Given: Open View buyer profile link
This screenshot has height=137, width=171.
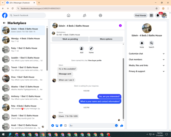Looking at the screenshot, I should [95, 61].
